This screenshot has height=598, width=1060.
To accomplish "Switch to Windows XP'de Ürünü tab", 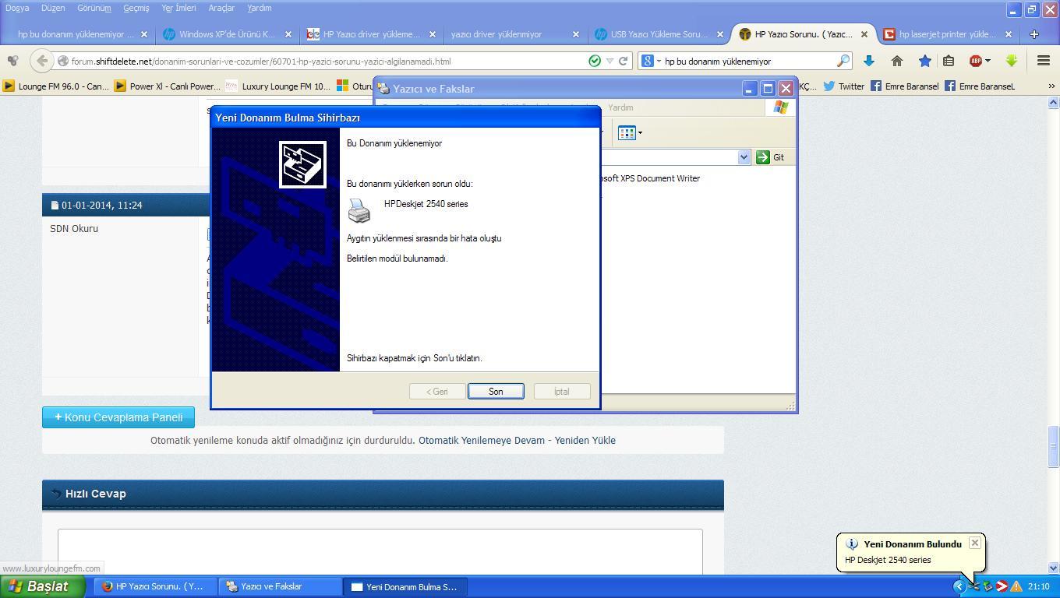I will [x=227, y=34].
